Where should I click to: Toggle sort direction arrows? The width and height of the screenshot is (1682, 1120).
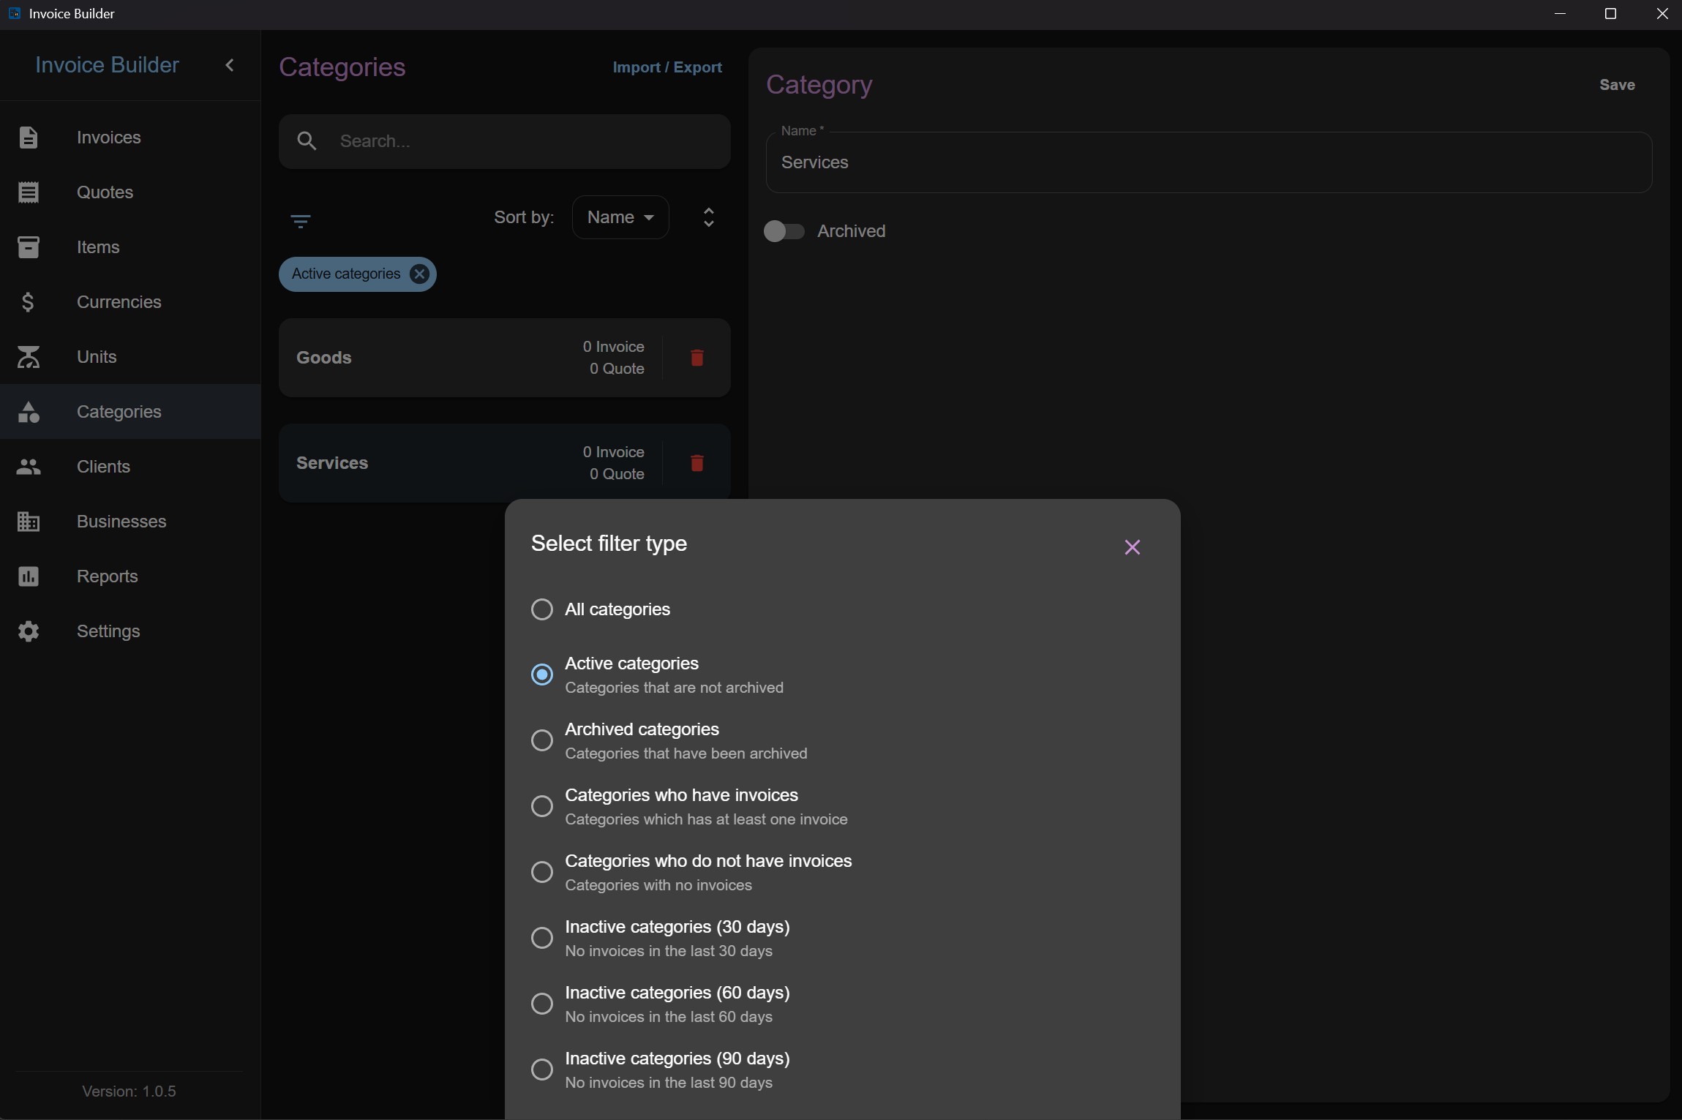[x=708, y=217]
